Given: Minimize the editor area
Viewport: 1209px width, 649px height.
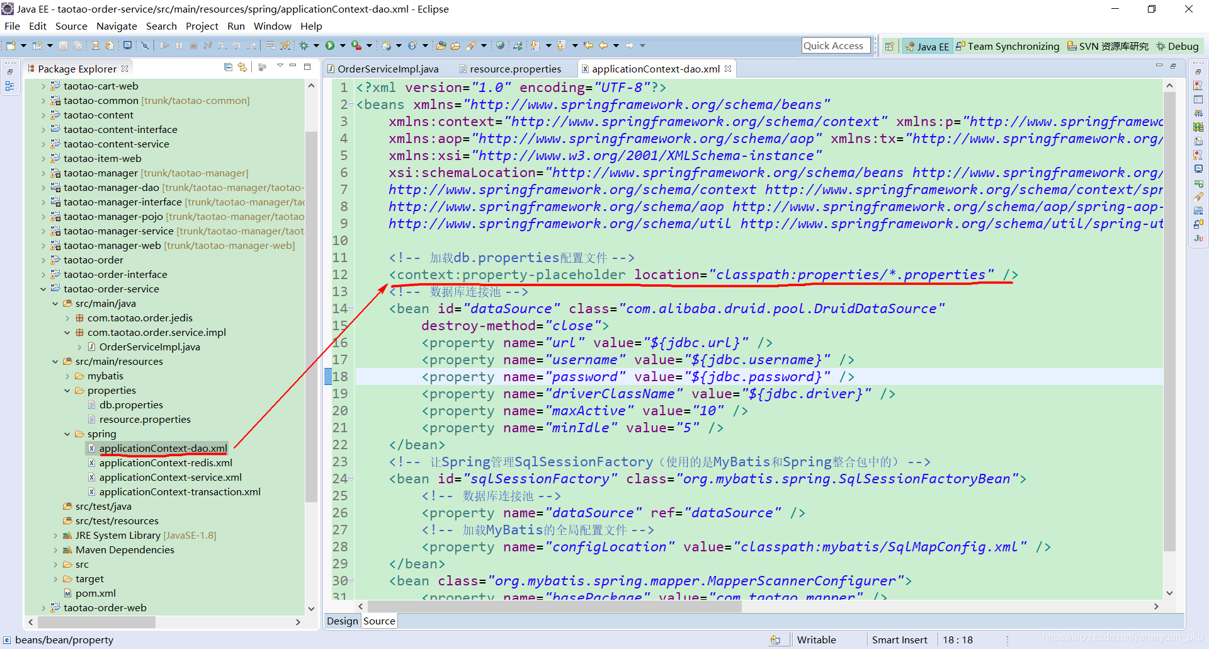Looking at the screenshot, I should click(1159, 66).
